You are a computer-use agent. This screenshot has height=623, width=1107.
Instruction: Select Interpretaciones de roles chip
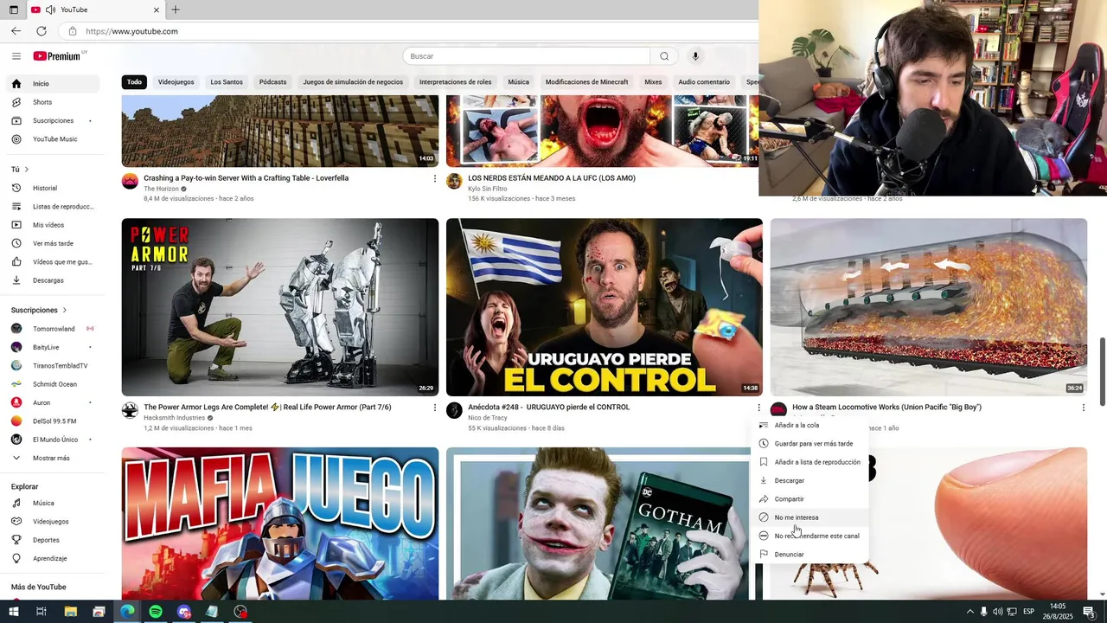(x=455, y=82)
